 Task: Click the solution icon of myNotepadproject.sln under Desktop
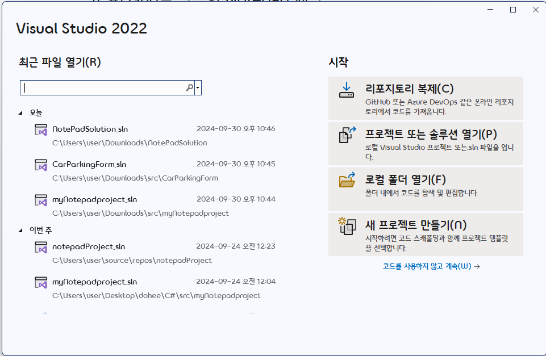pyautogui.click(x=41, y=282)
